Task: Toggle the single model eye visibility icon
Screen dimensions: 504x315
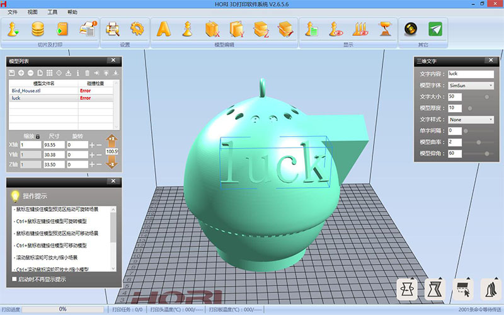Action: 336,29
